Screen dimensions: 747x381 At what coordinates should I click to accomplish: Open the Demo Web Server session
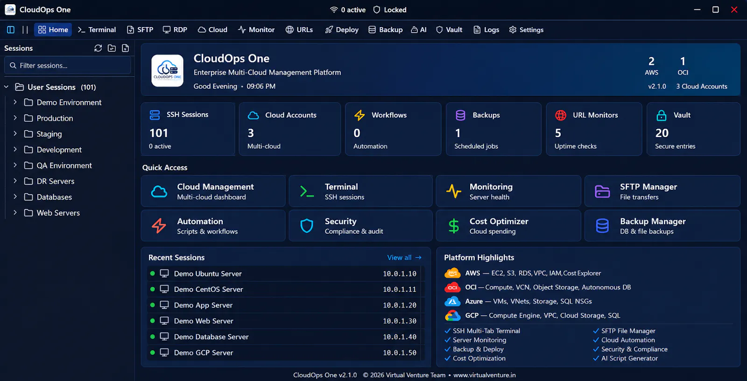(283, 321)
